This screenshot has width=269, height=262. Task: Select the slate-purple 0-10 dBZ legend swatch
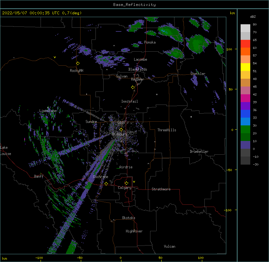point(245,145)
